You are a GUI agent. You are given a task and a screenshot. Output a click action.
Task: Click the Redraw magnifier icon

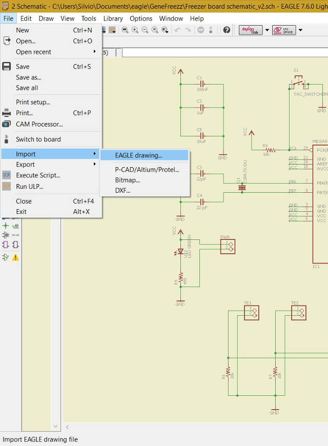click(x=155, y=30)
